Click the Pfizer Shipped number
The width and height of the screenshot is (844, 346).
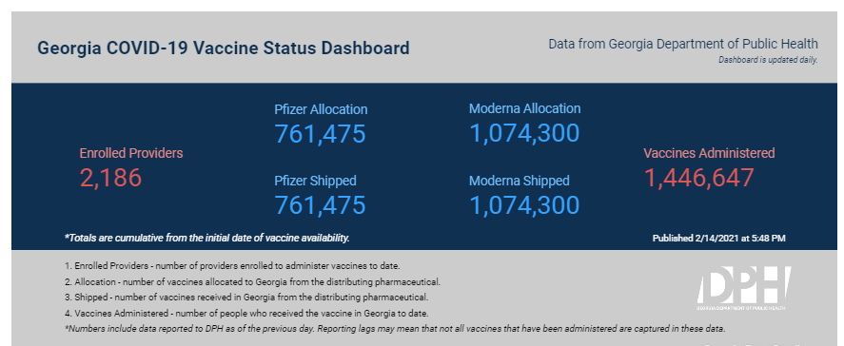[x=321, y=205]
